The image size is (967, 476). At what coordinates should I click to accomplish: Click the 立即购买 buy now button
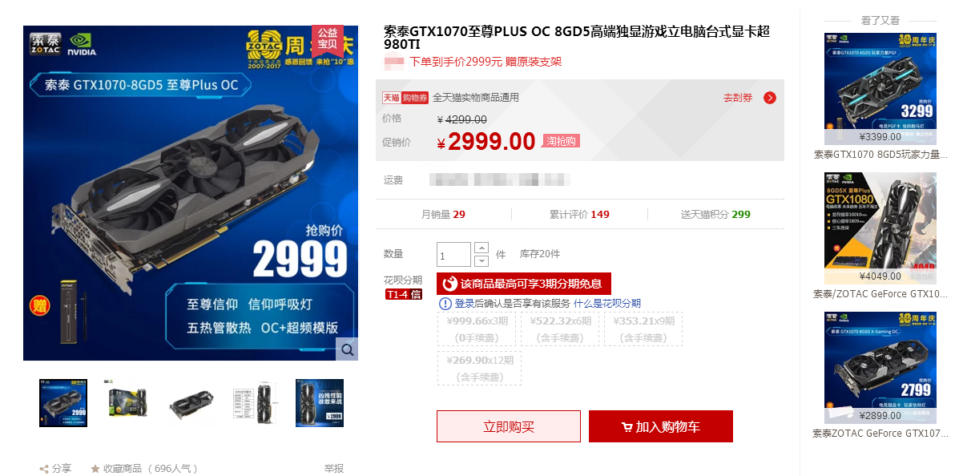click(509, 426)
